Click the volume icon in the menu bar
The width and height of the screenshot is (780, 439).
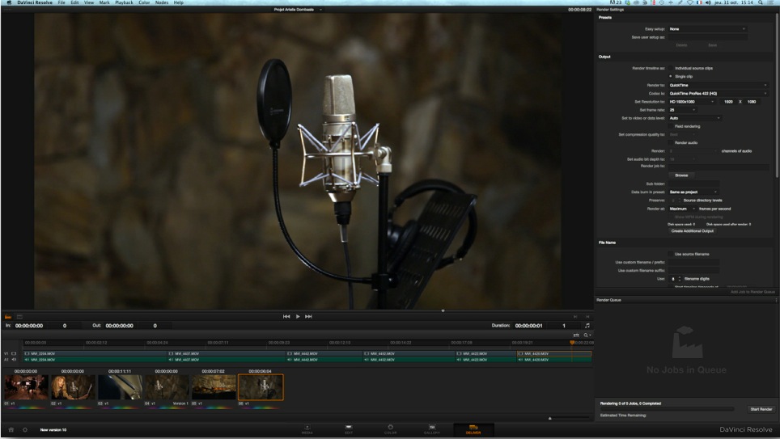(708, 2)
